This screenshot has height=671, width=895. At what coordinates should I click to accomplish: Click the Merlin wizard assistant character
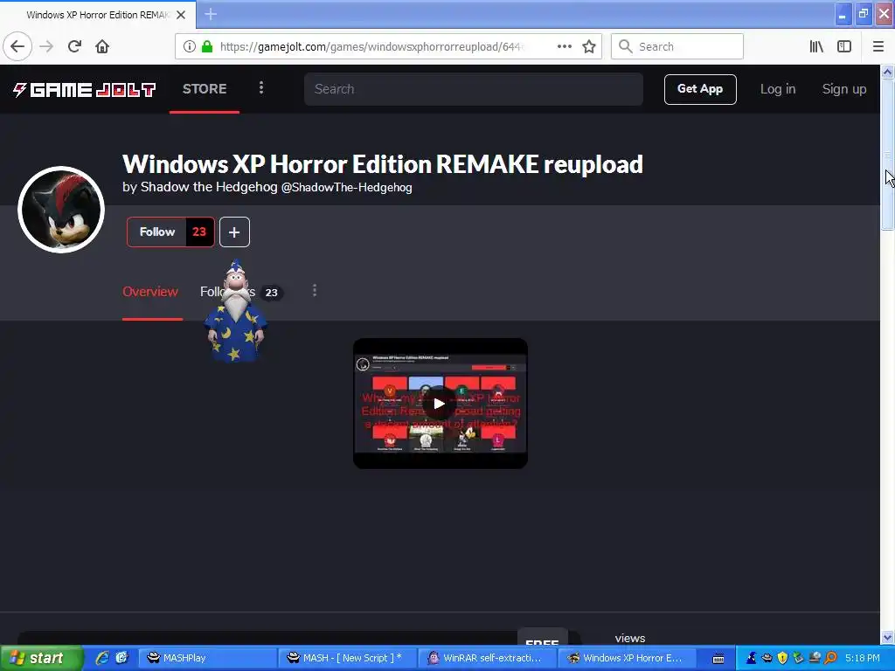click(x=235, y=311)
